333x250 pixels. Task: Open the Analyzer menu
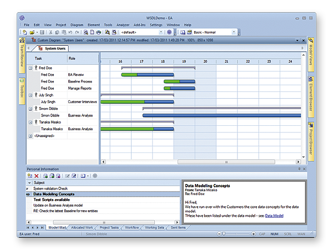click(123, 25)
